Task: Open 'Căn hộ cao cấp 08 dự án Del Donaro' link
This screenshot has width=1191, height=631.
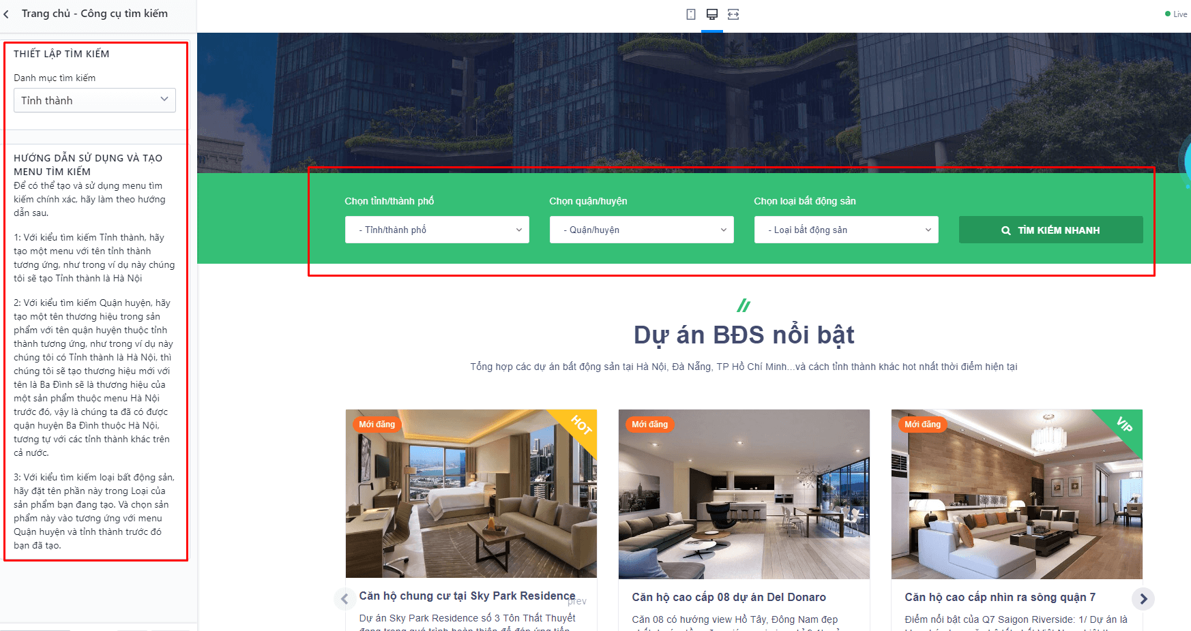Action: (729, 597)
